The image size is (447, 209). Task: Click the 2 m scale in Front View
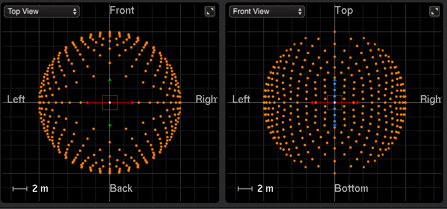[x=256, y=188]
